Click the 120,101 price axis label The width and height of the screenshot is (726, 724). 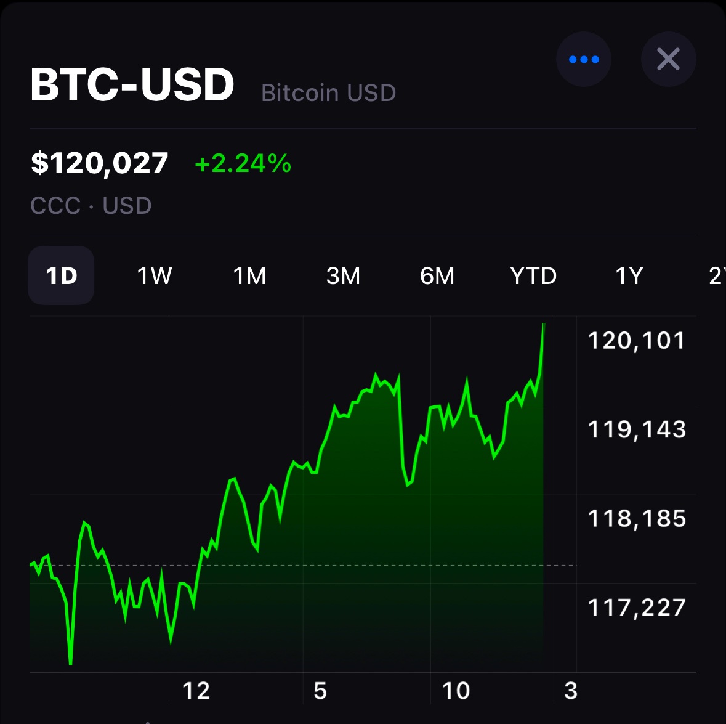[x=637, y=341]
